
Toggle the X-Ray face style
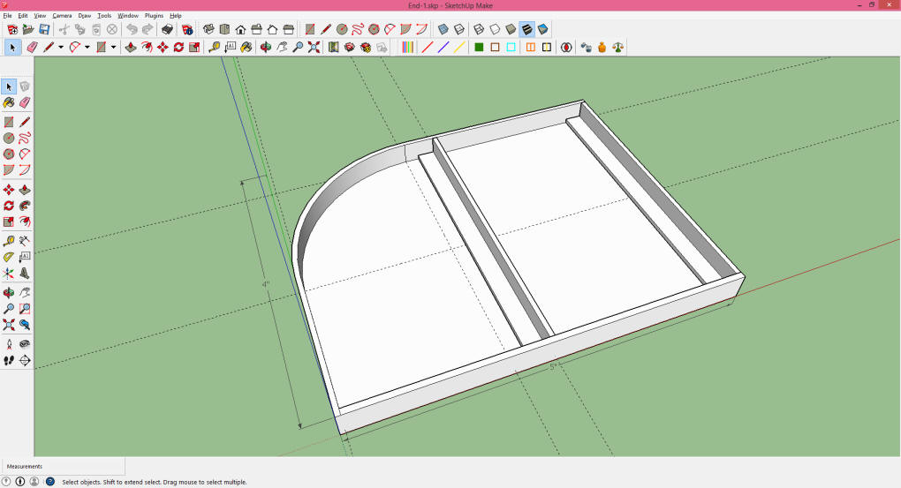coord(443,29)
